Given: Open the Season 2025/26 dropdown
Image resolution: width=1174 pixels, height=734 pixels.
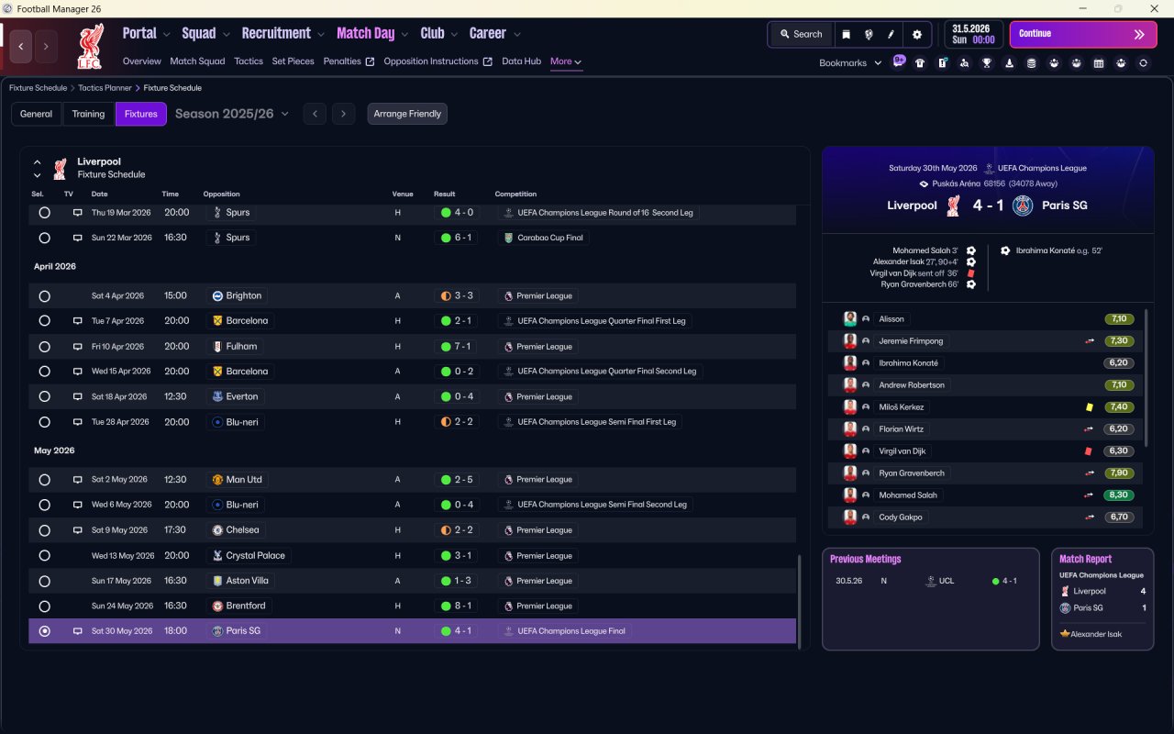Looking at the screenshot, I should (x=232, y=114).
